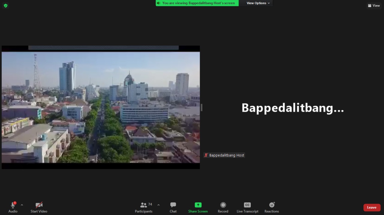Image resolution: width=384 pixels, height=215 pixels.
Task: Turn on camera with Start Video
Action: point(39,207)
